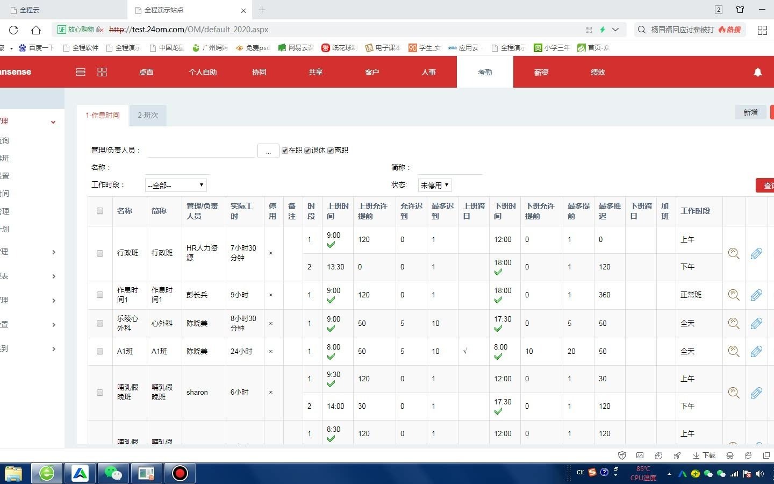This screenshot has height=484, width=774.
Task: Click the ... picker button beside 管理/负责人员
Action: pyautogui.click(x=268, y=151)
